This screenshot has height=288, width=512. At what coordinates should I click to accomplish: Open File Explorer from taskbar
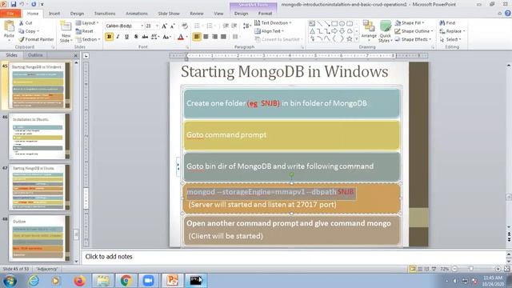(x=102, y=281)
